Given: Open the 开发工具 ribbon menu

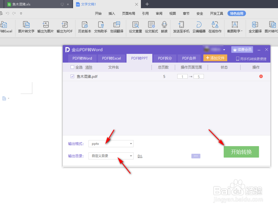Looking at the screenshot, I should tap(217, 13).
